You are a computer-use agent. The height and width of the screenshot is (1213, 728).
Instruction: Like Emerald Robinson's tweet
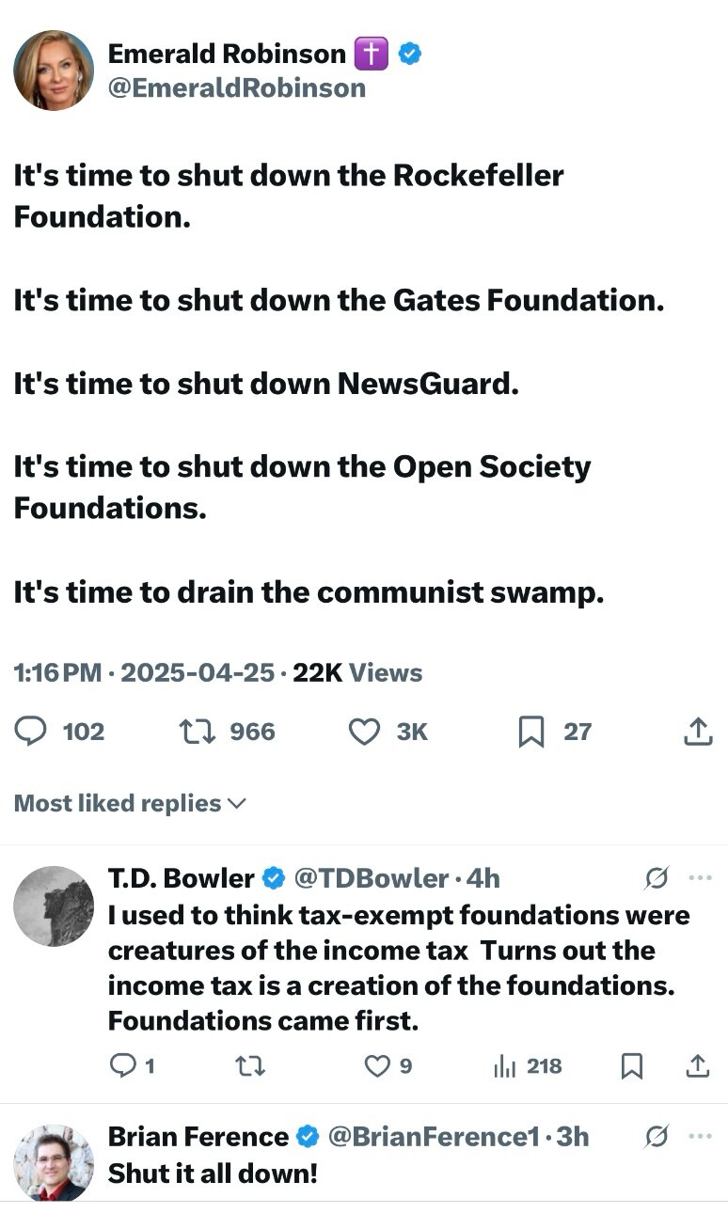(364, 731)
